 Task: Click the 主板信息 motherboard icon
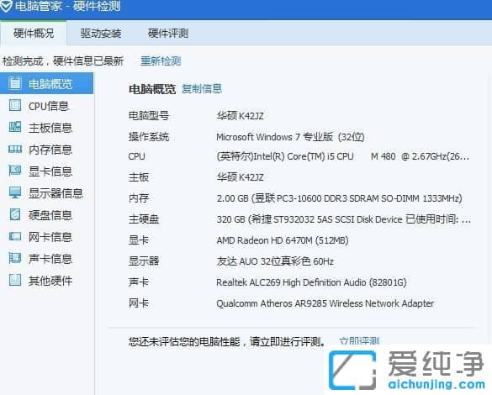pyautogui.click(x=15, y=127)
